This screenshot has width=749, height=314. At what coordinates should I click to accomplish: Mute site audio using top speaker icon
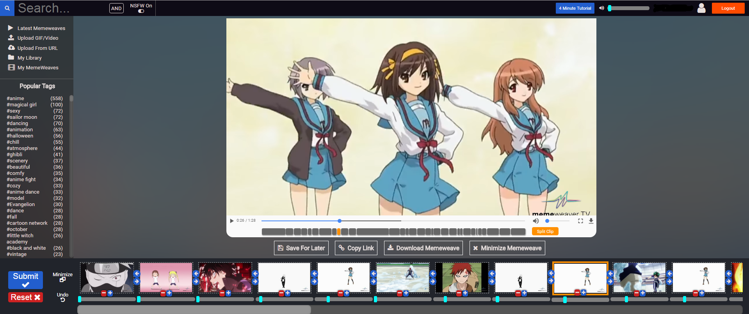click(x=601, y=8)
